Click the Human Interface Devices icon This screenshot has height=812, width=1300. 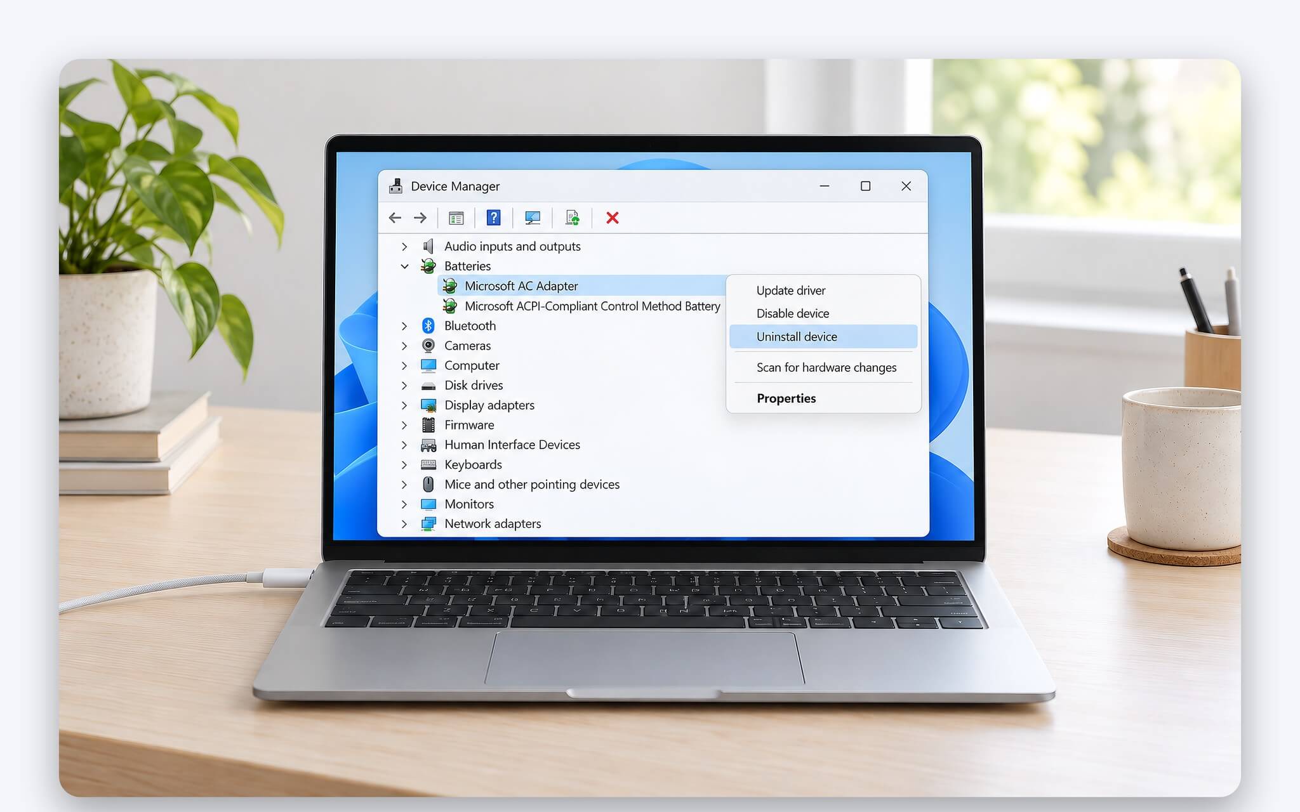tap(428, 445)
